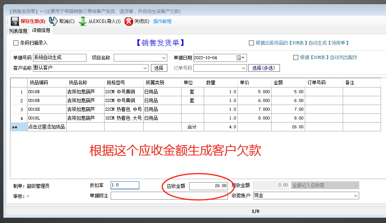The image size is (386, 223).
Task: Click the 取消 cancel arrow icon
Action: click(x=53, y=22)
